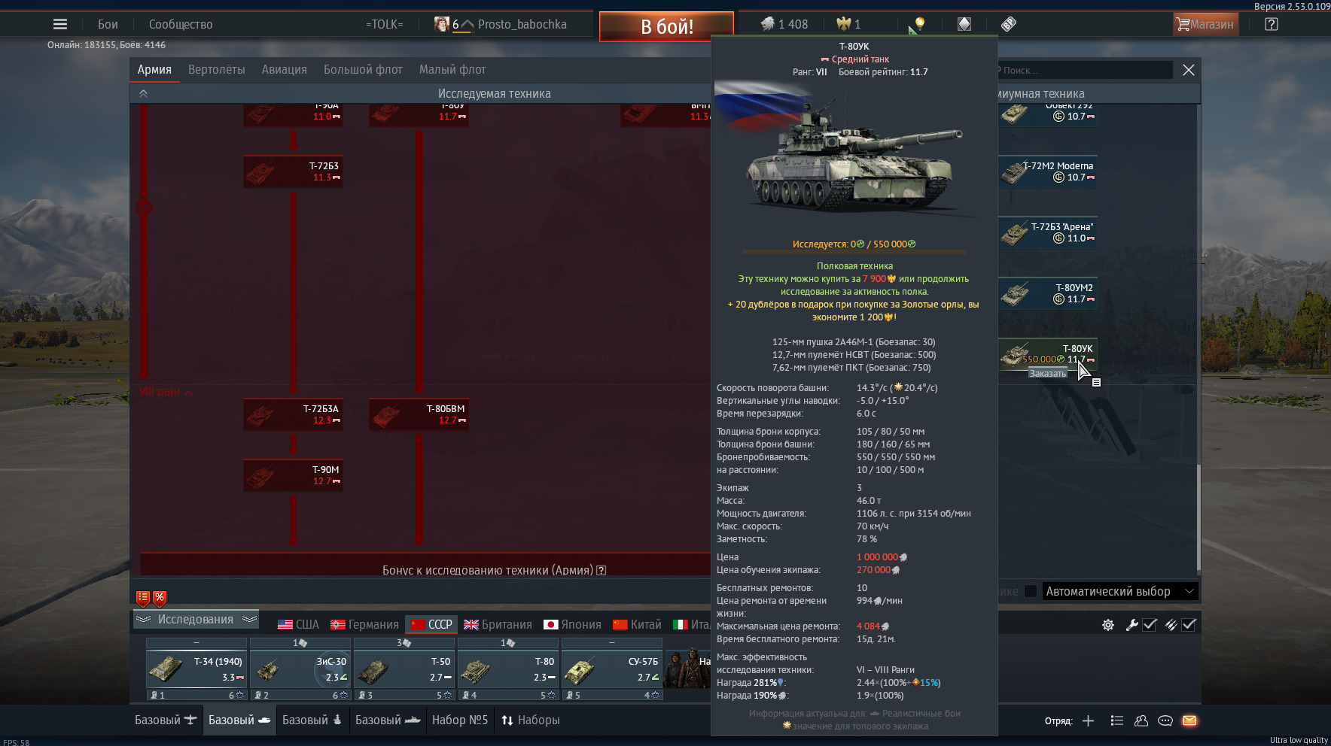
Task: Click the help question mark icon
Action: (1272, 24)
